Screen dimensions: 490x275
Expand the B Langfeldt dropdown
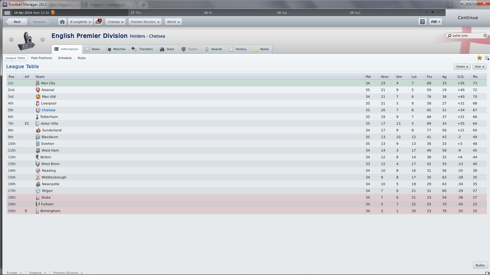coord(81,22)
